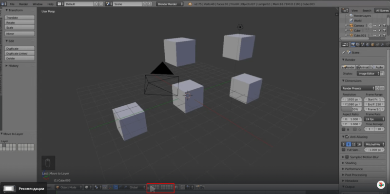Click the outliner editor type icon
Image resolution: width=390 pixels, height=194 pixels.
pyautogui.click(x=345, y=10)
